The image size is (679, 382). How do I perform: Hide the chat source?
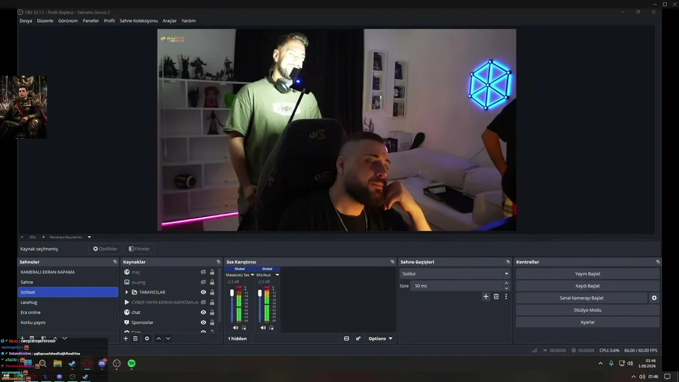click(203, 312)
